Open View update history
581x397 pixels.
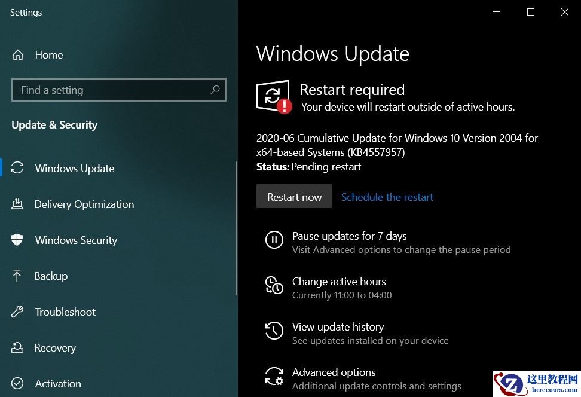point(338,327)
